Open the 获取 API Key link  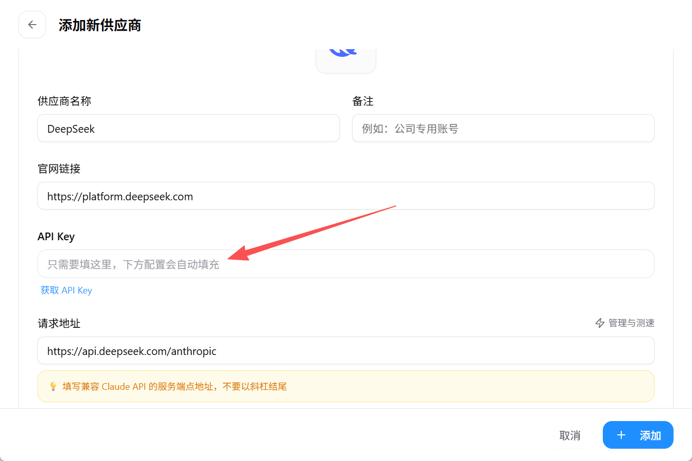tap(66, 290)
